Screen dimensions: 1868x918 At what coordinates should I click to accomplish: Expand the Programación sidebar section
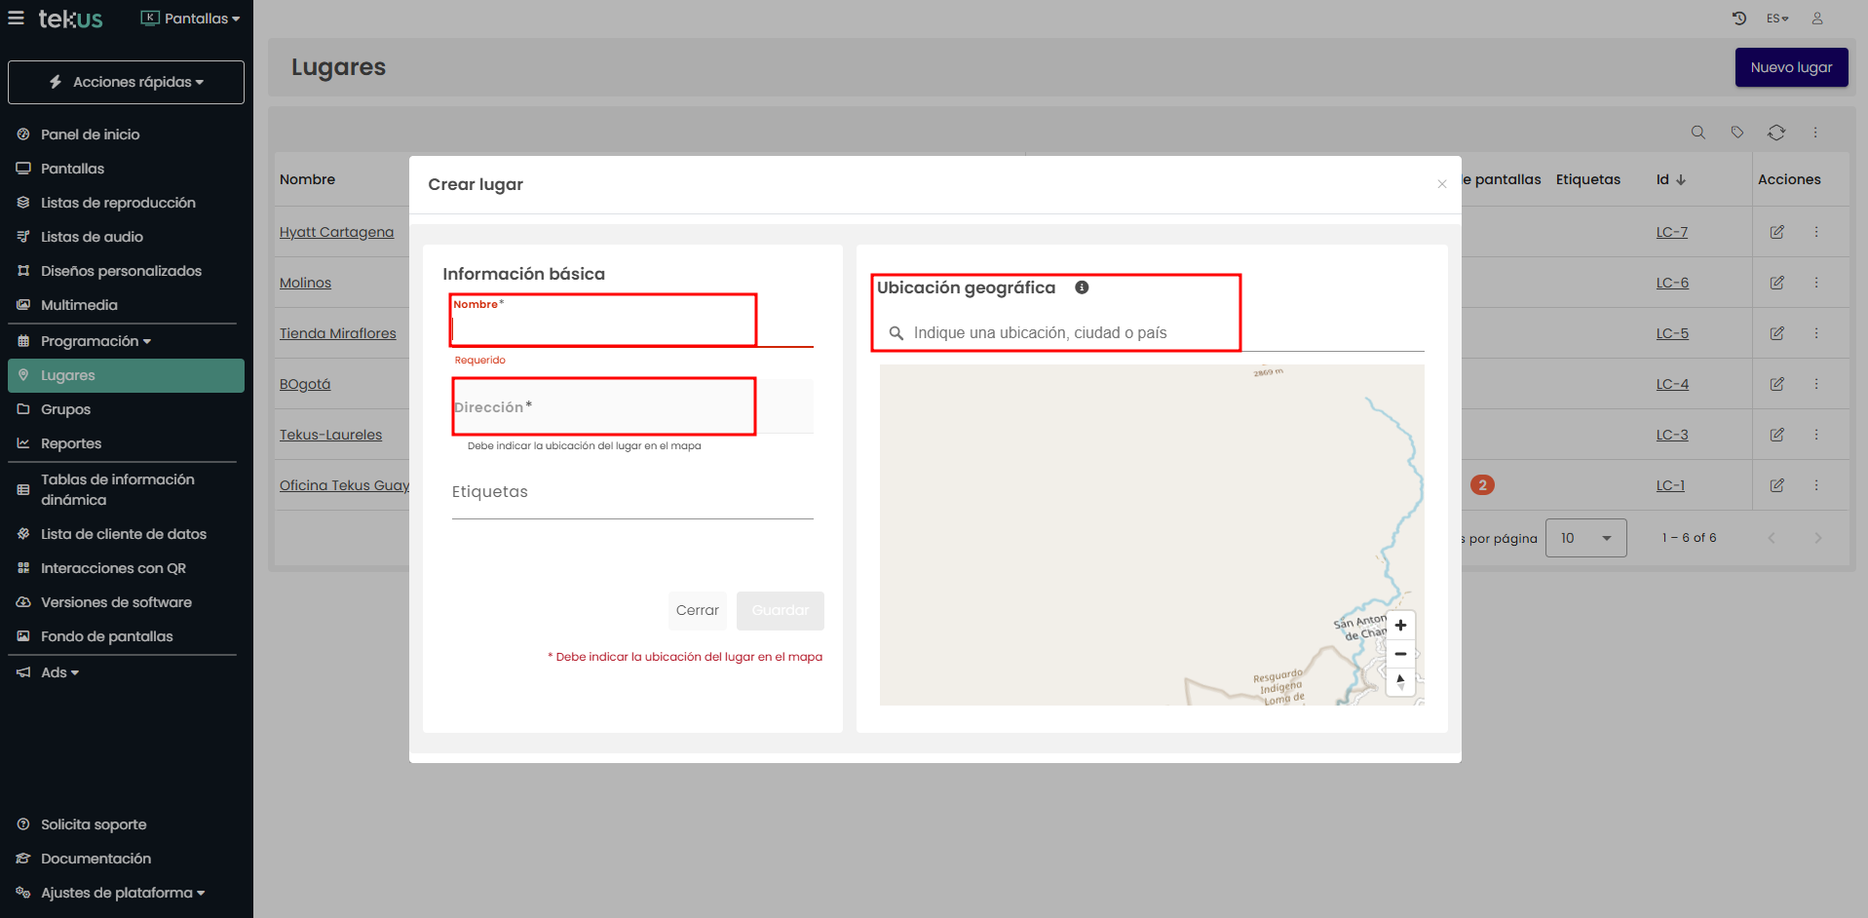pyautogui.click(x=95, y=341)
